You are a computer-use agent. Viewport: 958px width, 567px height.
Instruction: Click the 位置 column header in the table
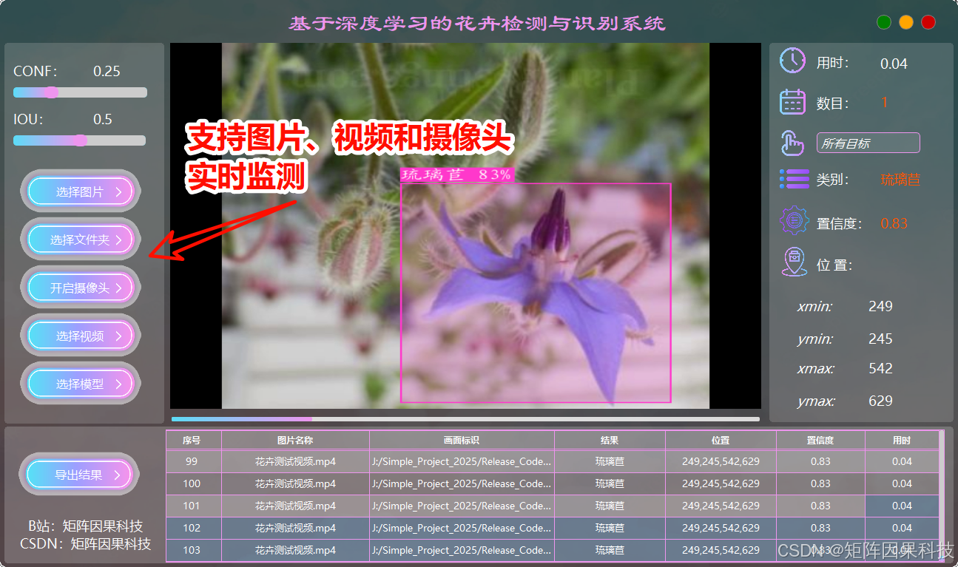721,440
